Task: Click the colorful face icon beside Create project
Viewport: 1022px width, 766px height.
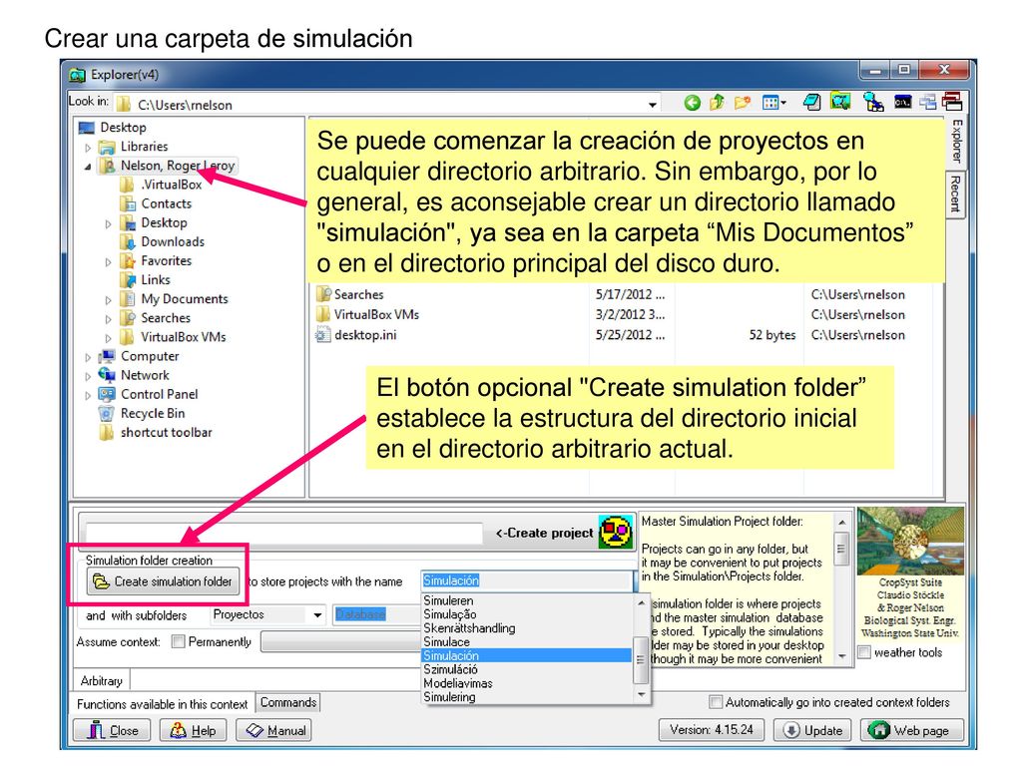Action: click(616, 533)
